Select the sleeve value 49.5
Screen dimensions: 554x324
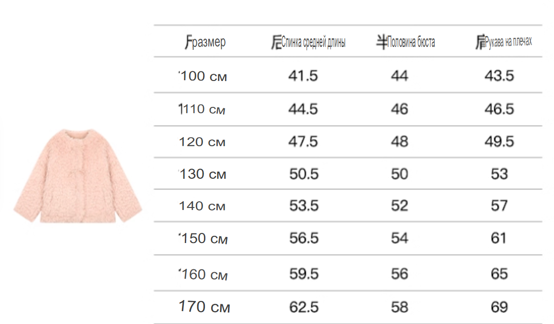pyautogui.click(x=499, y=141)
